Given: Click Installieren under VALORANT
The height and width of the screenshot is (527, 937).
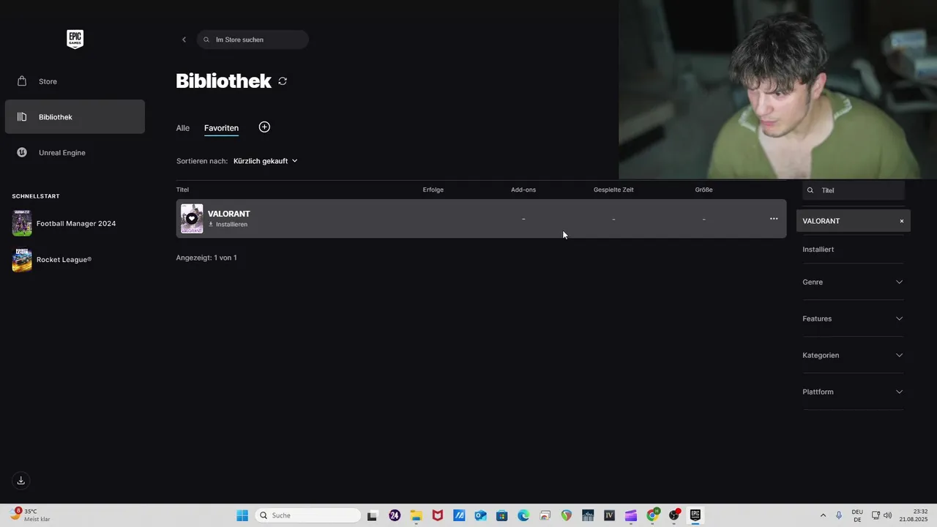Looking at the screenshot, I should [x=228, y=225].
